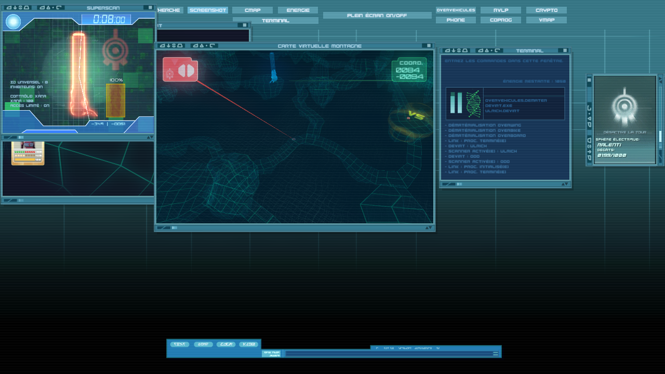The width and height of the screenshot is (665, 374).
Task: Click the scroll arrows at Carte Virtuelle bottom
Action: [x=429, y=228]
